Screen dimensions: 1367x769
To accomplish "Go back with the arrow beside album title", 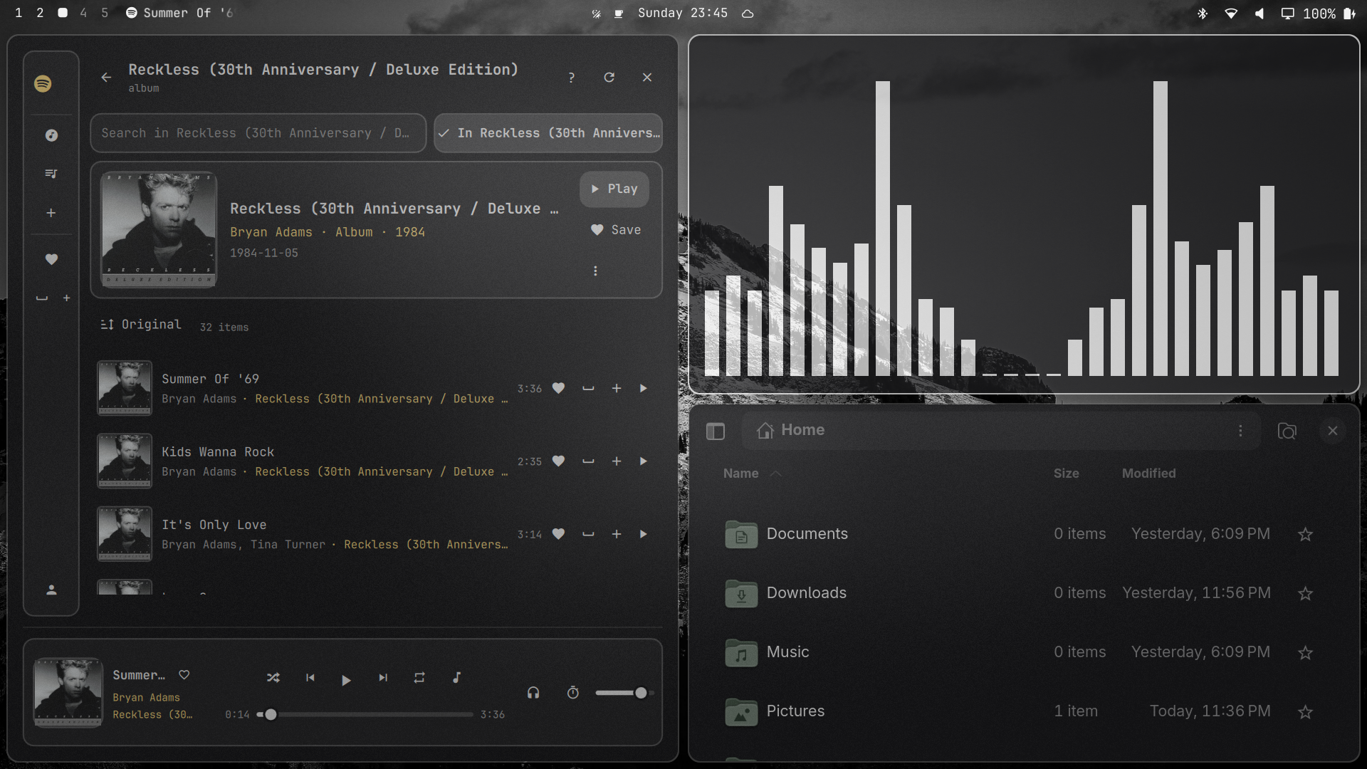I will [106, 77].
